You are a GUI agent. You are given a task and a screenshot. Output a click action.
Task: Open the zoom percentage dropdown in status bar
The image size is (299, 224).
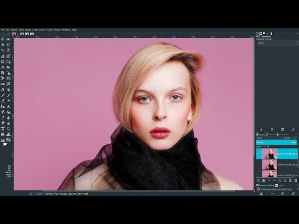[x=39, y=194]
